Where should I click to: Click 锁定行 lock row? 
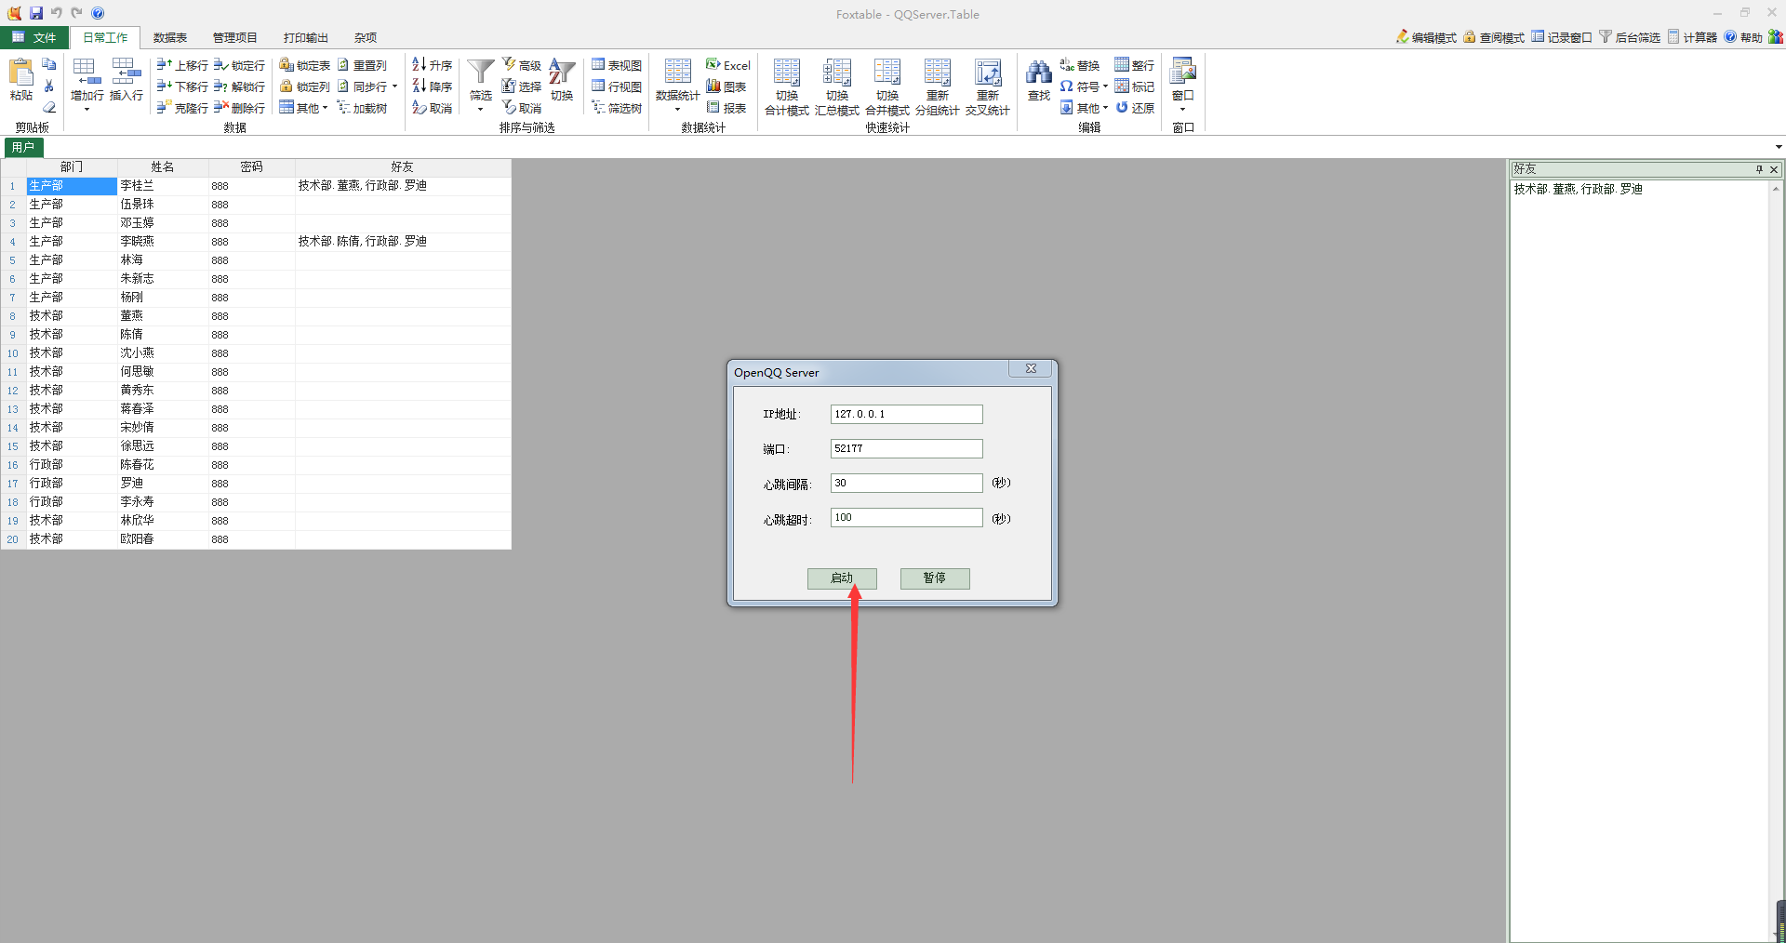[239, 65]
